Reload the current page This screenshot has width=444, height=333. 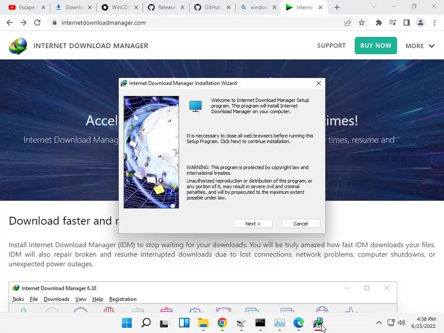pyautogui.click(x=37, y=23)
